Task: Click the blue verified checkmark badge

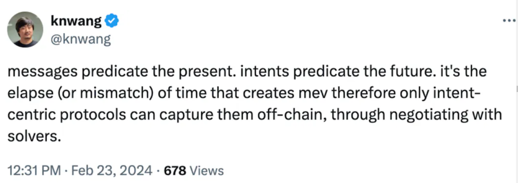Action: [x=112, y=21]
